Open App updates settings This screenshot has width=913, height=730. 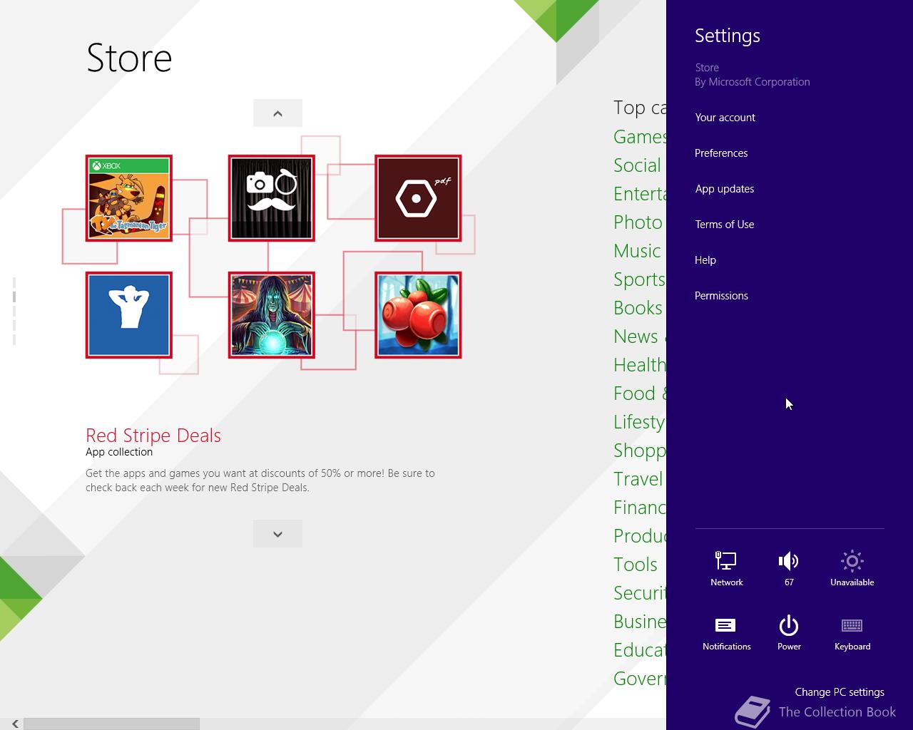pyautogui.click(x=725, y=189)
